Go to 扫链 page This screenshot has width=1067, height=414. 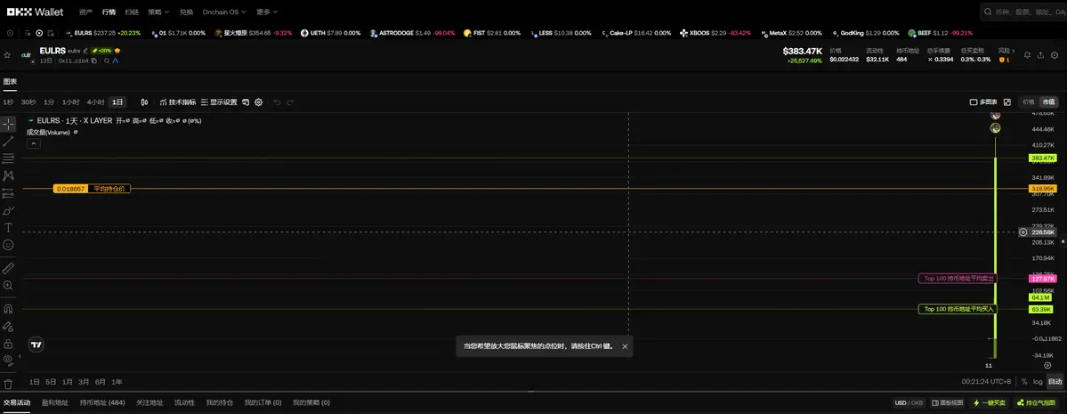132,12
